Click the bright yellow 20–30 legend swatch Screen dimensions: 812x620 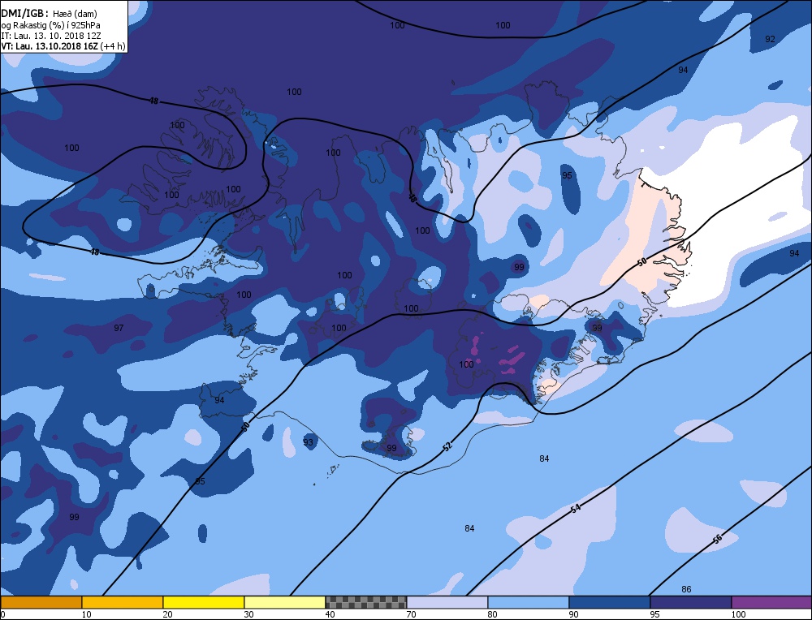point(204,602)
